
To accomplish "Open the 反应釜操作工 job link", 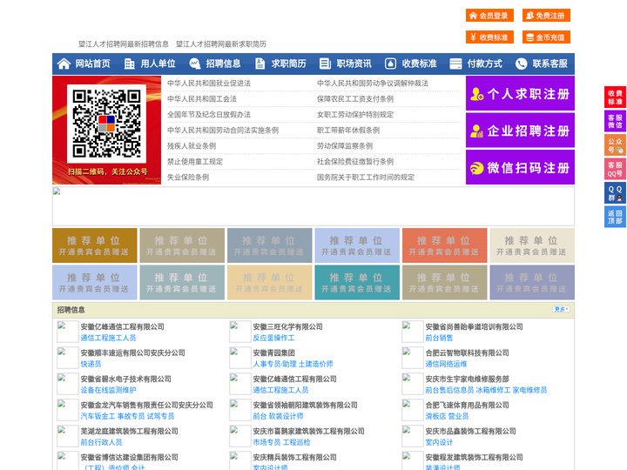I will (x=273, y=338).
